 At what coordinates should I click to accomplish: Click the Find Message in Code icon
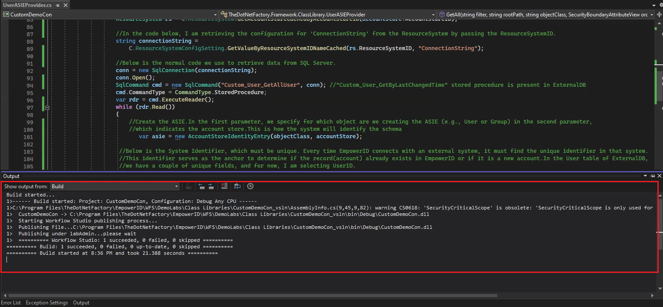[189, 186]
